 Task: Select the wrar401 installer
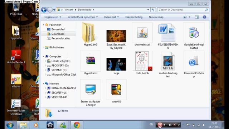(x=116, y=90)
